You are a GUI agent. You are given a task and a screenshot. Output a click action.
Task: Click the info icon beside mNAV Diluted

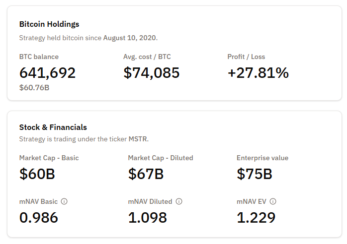point(179,202)
